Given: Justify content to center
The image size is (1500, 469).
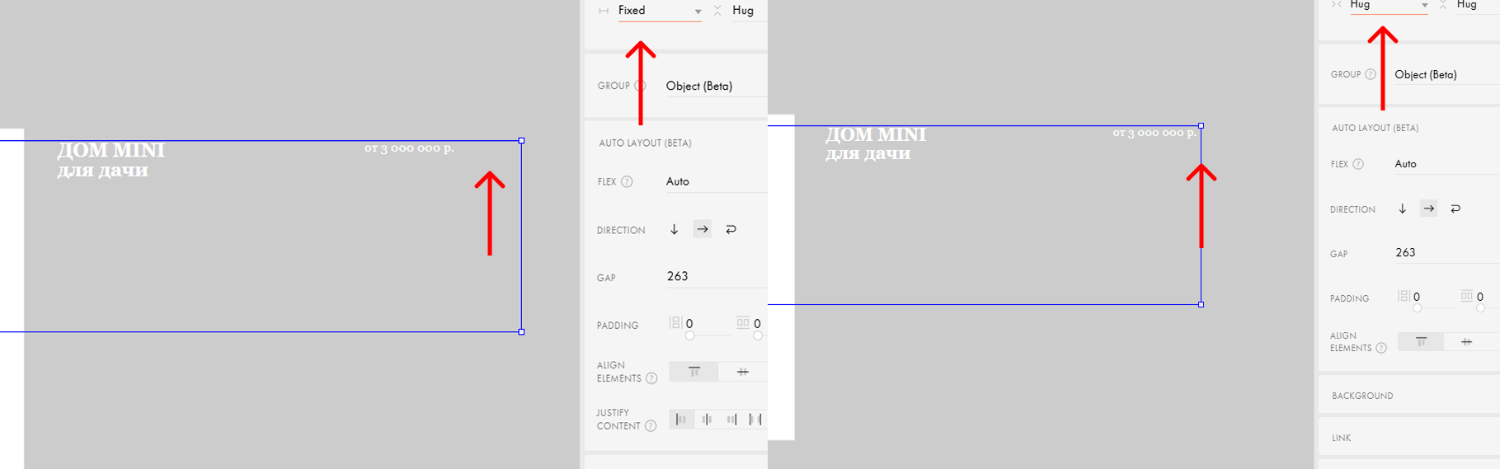Looking at the screenshot, I should [x=707, y=420].
